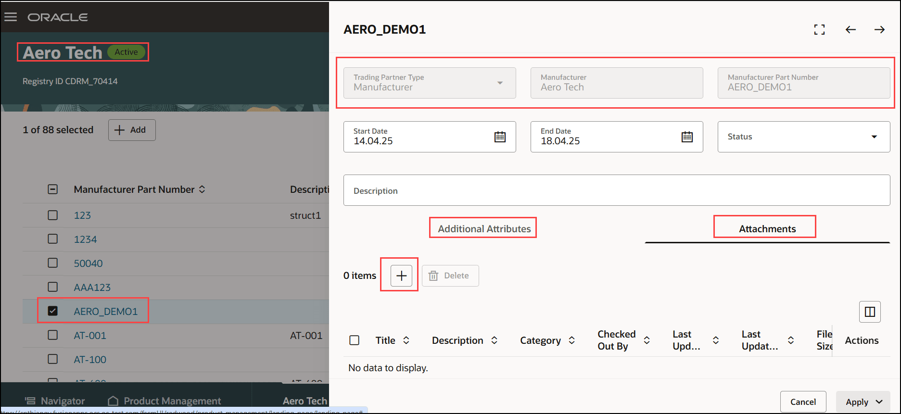
Task: Open the Product Management footer tab
Action: pos(165,401)
